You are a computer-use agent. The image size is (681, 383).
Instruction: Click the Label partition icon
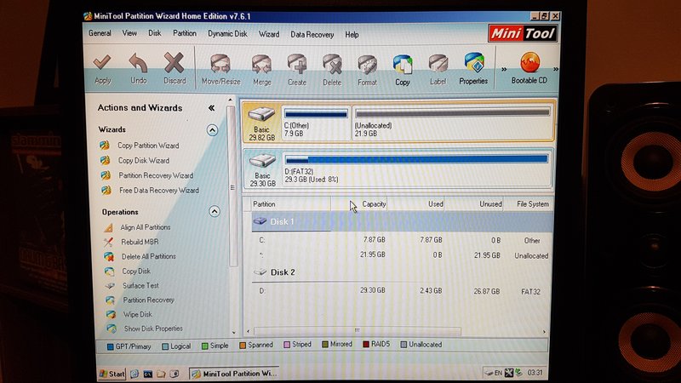pos(438,65)
